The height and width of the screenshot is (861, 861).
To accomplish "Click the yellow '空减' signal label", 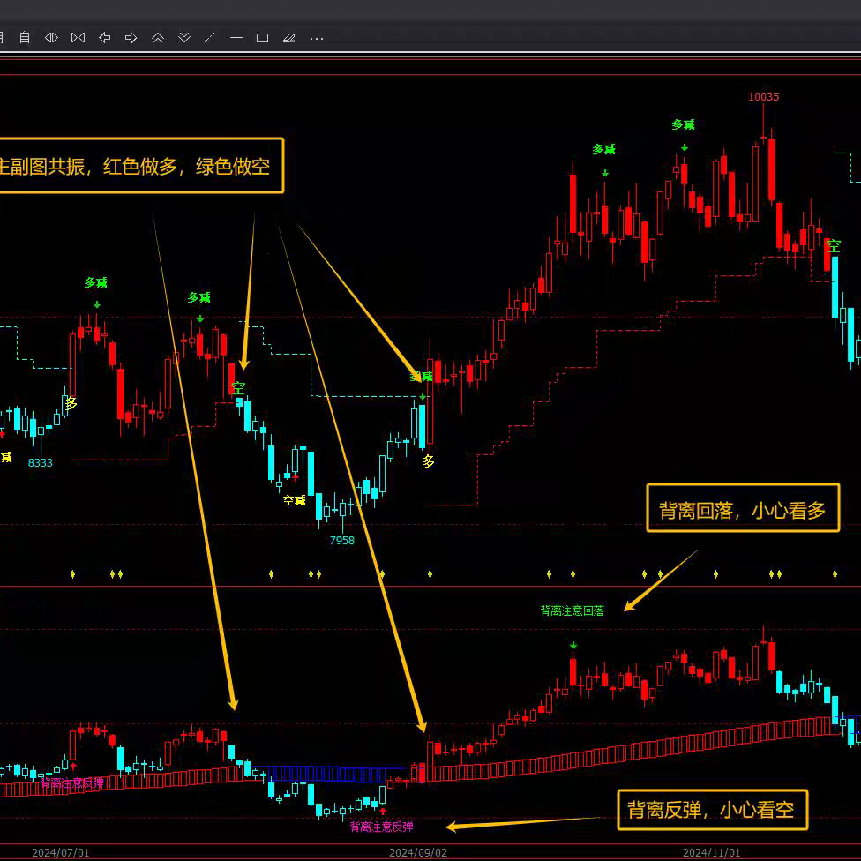I will 294,500.
